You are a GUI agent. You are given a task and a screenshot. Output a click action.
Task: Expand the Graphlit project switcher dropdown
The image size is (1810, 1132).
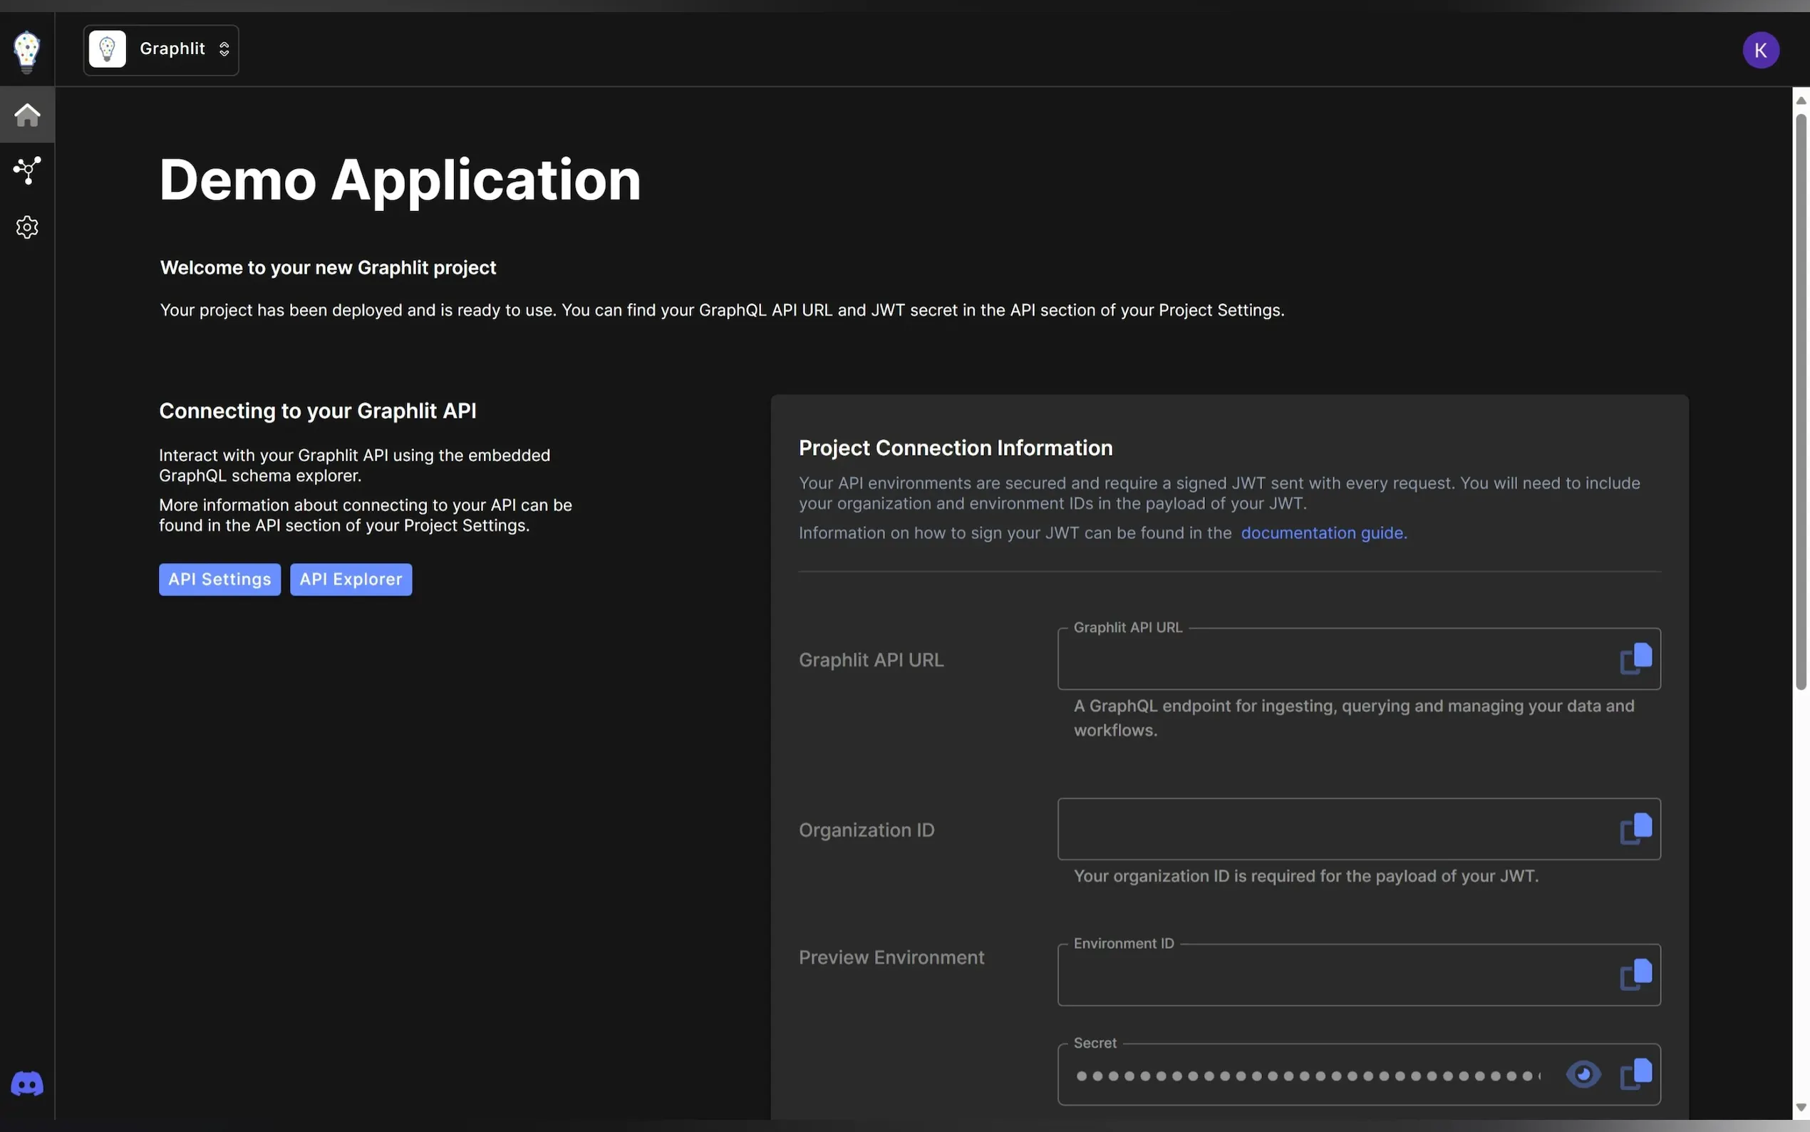(x=161, y=50)
